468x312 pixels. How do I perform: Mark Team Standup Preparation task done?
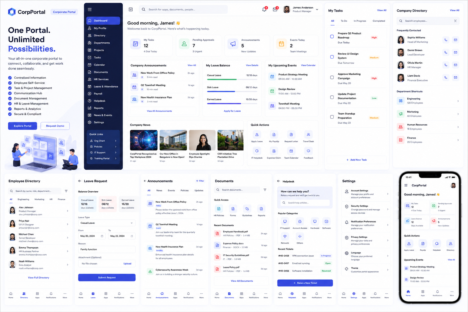332,117
